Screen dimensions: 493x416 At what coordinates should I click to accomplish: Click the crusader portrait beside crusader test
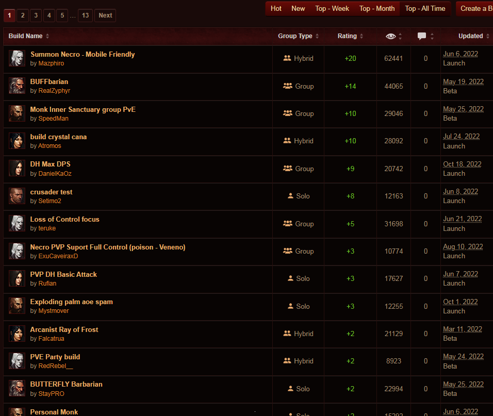17,196
